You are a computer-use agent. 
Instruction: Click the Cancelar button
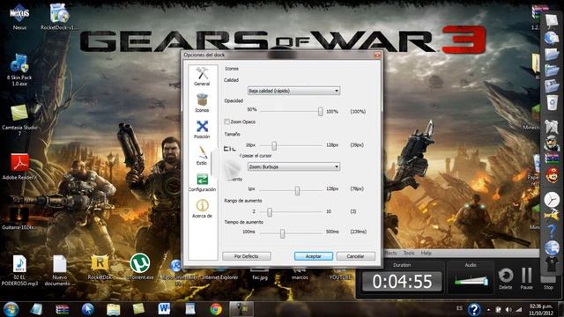click(355, 256)
